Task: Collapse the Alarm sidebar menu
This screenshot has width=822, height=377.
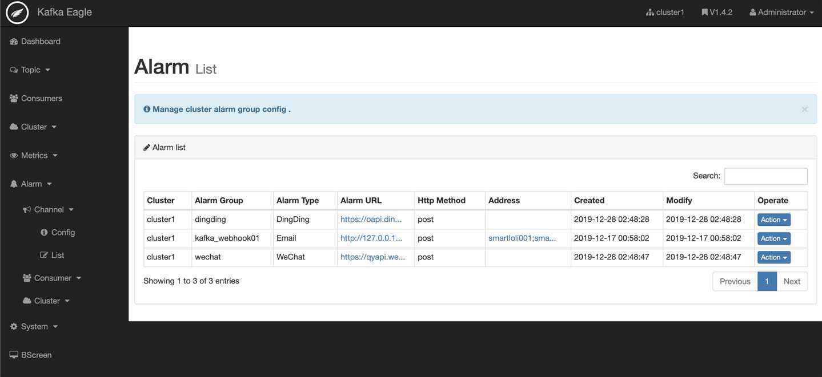Action: (31, 184)
